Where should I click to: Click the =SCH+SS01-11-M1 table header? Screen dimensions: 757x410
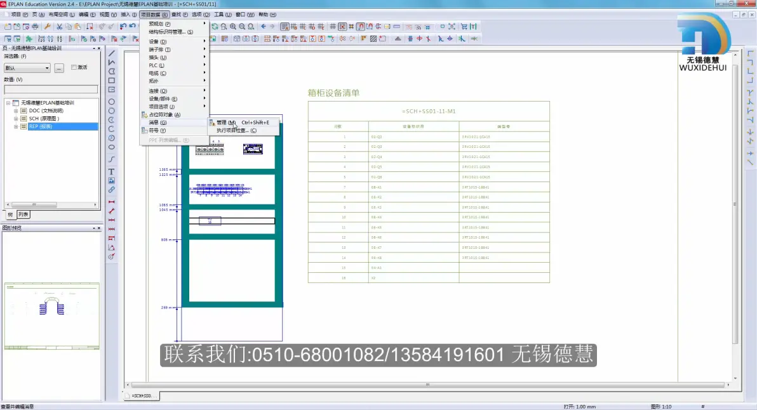[429, 111]
